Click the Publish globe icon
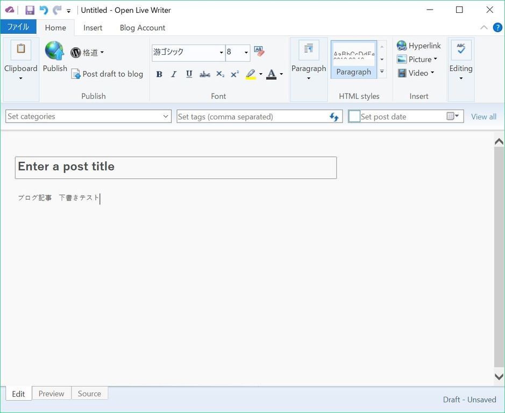 (x=55, y=51)
